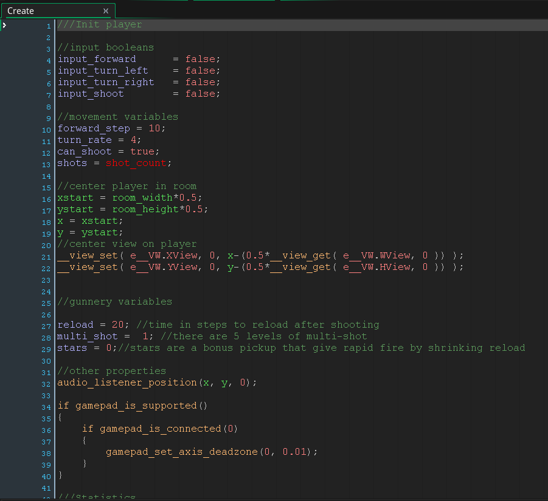Click line number 21 in the gutter
The height and width of the screenshot is (501, 548).
47,256
